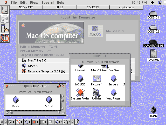This screenshot has width=166, height=125.
Task: Click the down scroll arrow in QUANTUM516 window
Action: [x=63, y=108]
